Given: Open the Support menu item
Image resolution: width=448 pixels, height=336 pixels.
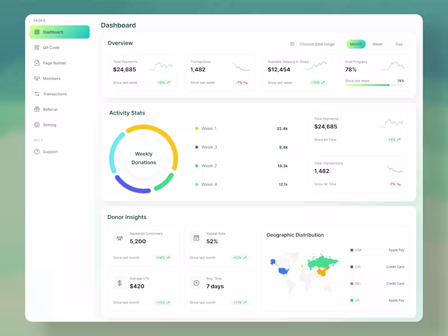Looking at the screenshot, I should [x=50, y=151].
